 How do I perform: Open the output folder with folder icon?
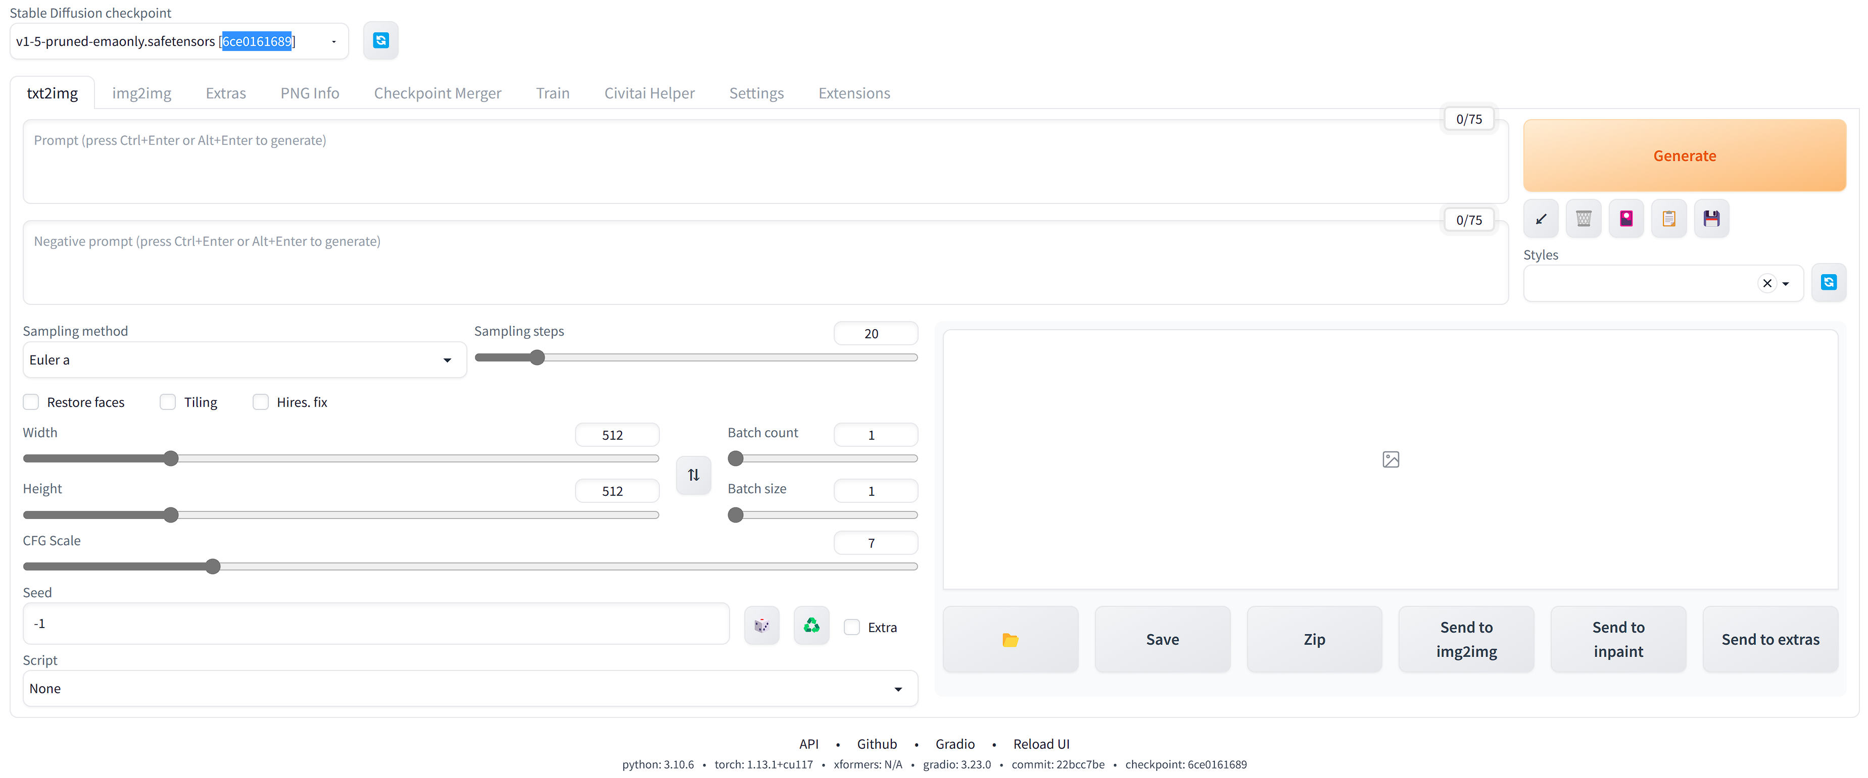pos(1010,640)
